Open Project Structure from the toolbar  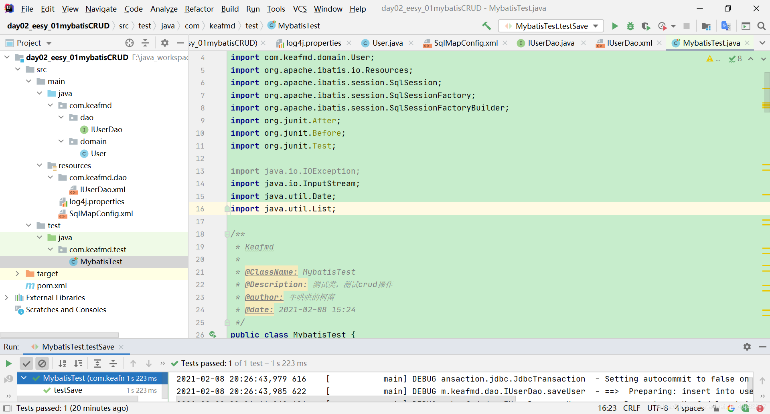click(706, 26)
